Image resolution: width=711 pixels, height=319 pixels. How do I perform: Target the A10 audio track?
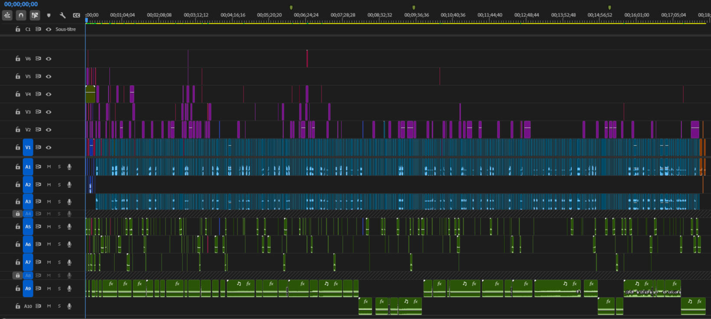(x=28, y=306)
